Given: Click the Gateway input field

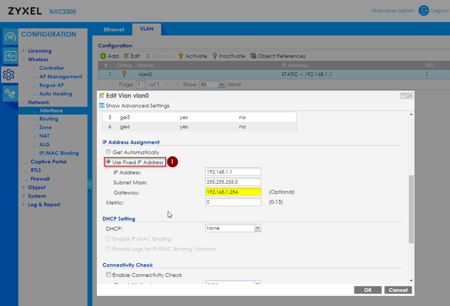Looking at the screenshot, I should pos(233,192).
